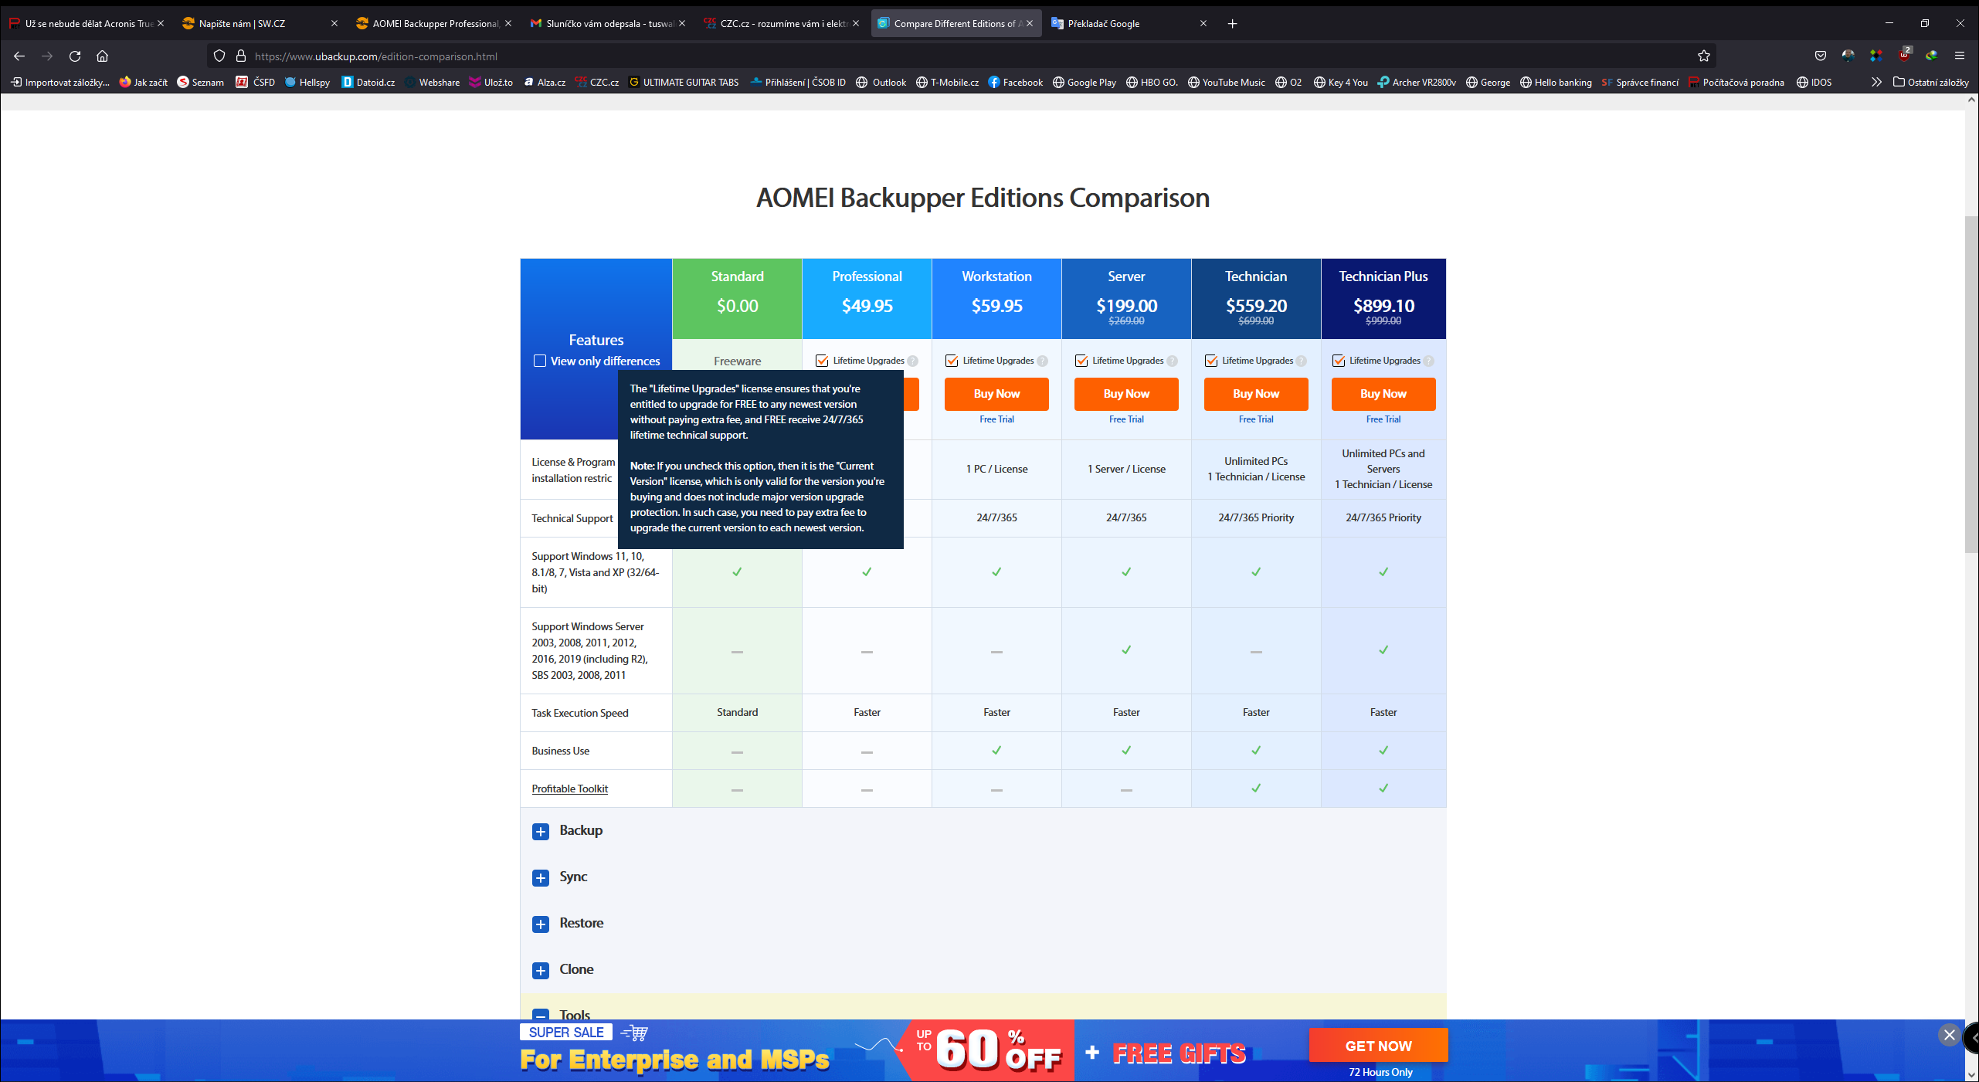Expand the Backup features section
This screenshot has width=1979, height=1082.
coord(541,831)
